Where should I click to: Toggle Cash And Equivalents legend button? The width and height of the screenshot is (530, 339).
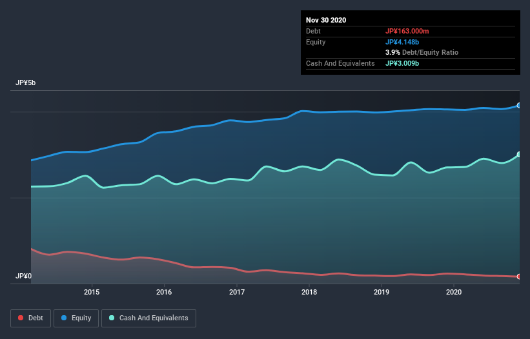click(148, 318)
